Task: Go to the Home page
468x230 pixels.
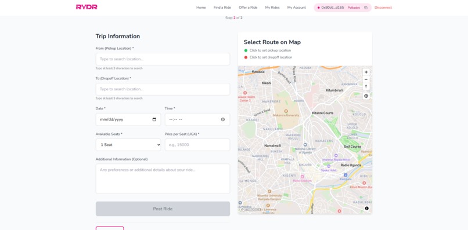Action: click(201, 8)
